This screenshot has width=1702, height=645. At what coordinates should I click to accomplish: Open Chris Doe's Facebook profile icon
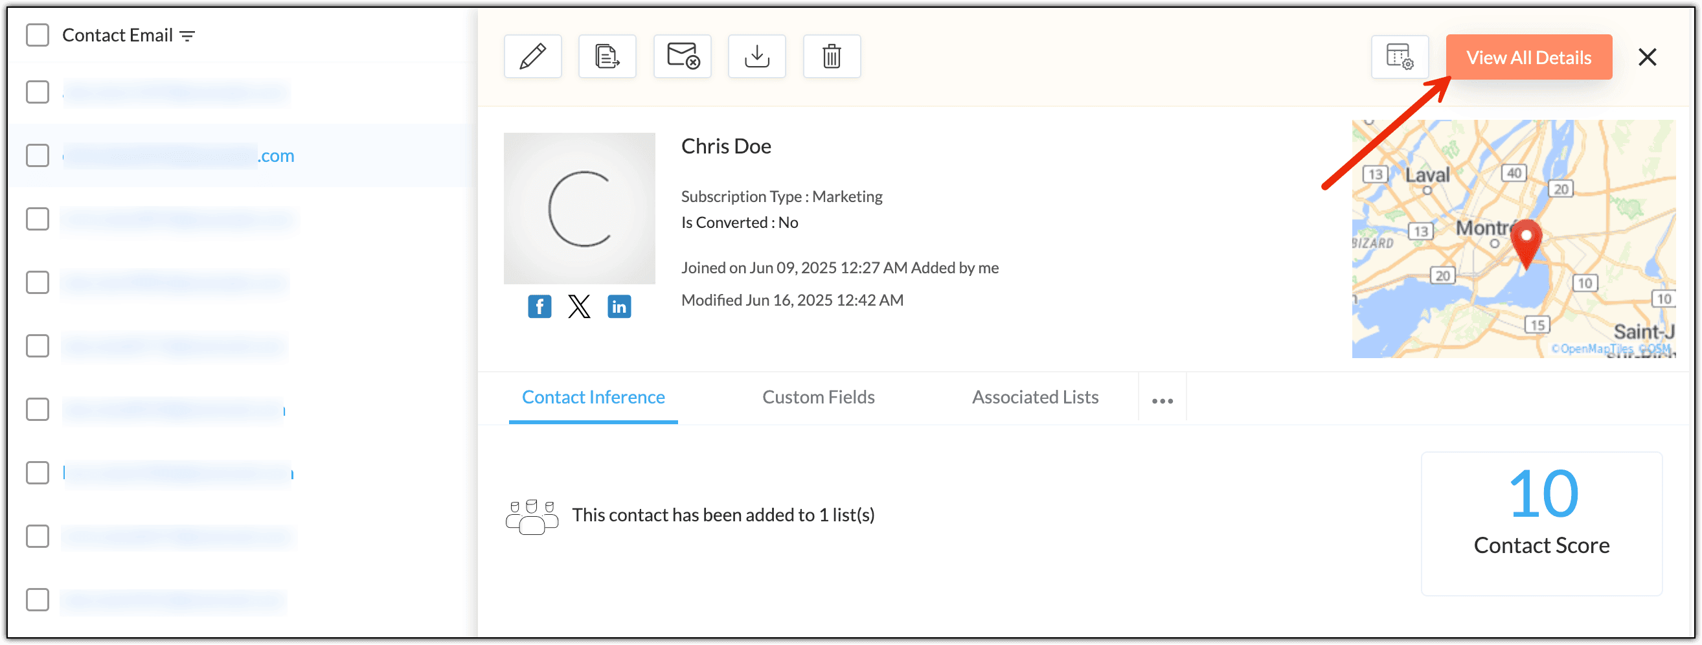click(x=539, y=307)
